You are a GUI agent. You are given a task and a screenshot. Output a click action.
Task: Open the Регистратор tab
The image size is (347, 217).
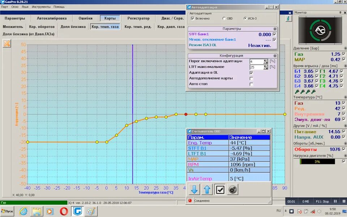pos(138,18)
